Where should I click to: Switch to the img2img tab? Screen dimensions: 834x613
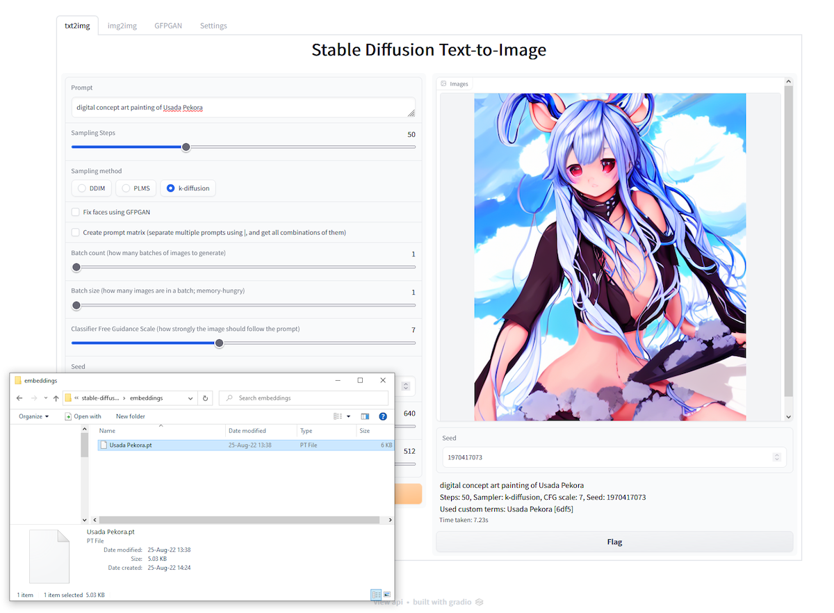click(x=122, y=25)
